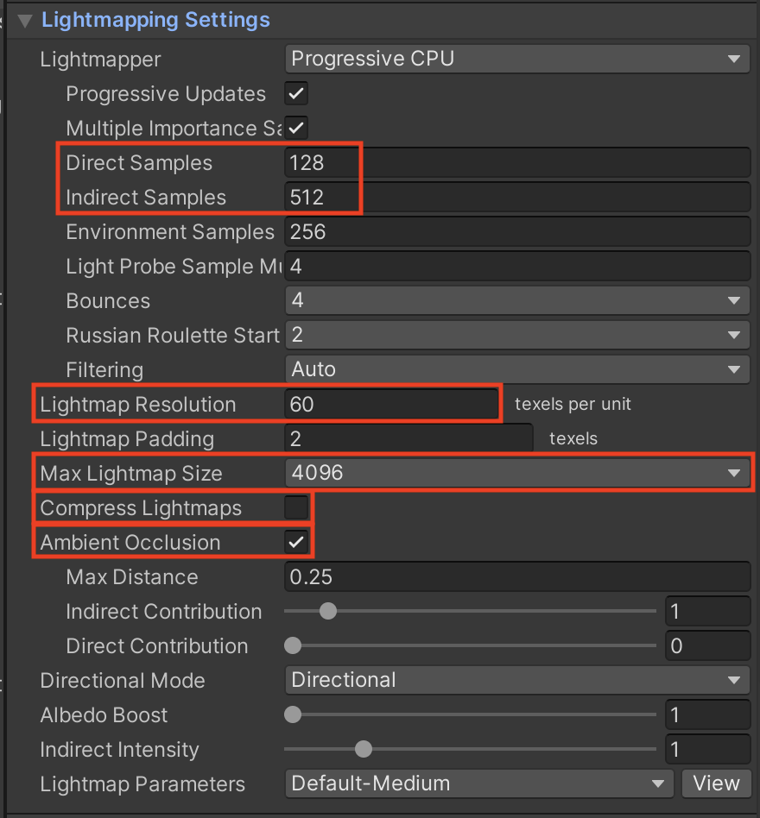Edit the Indirect Samples value

[516, 197]
